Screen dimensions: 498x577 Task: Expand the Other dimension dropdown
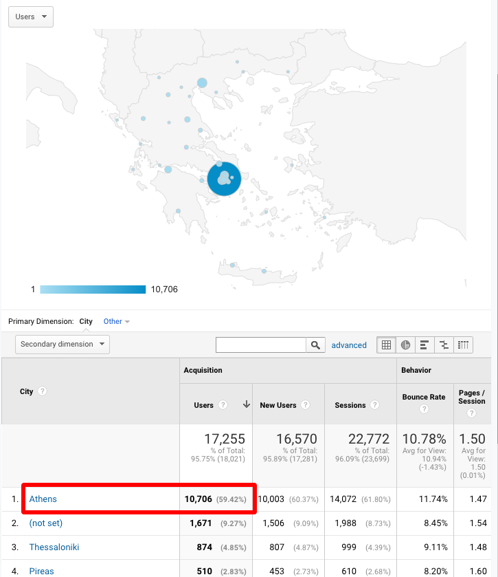[x=116, y=321]
